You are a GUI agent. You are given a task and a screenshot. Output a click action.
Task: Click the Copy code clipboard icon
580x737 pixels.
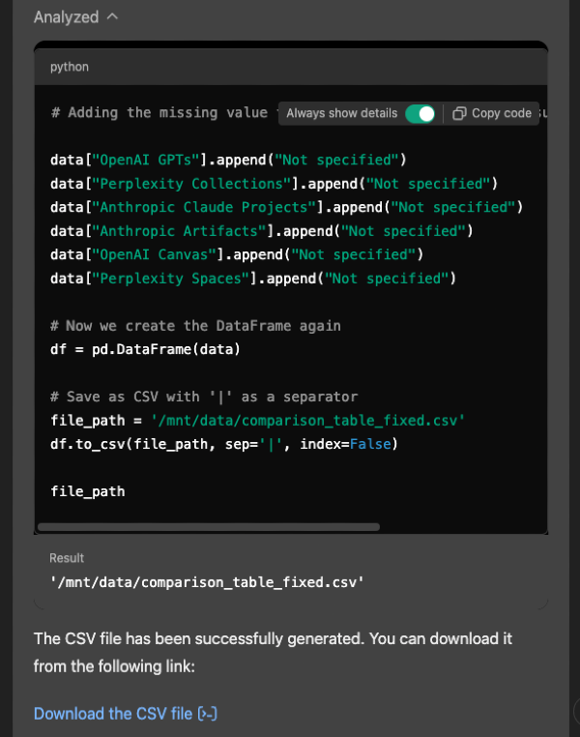[x=460, y=113]
